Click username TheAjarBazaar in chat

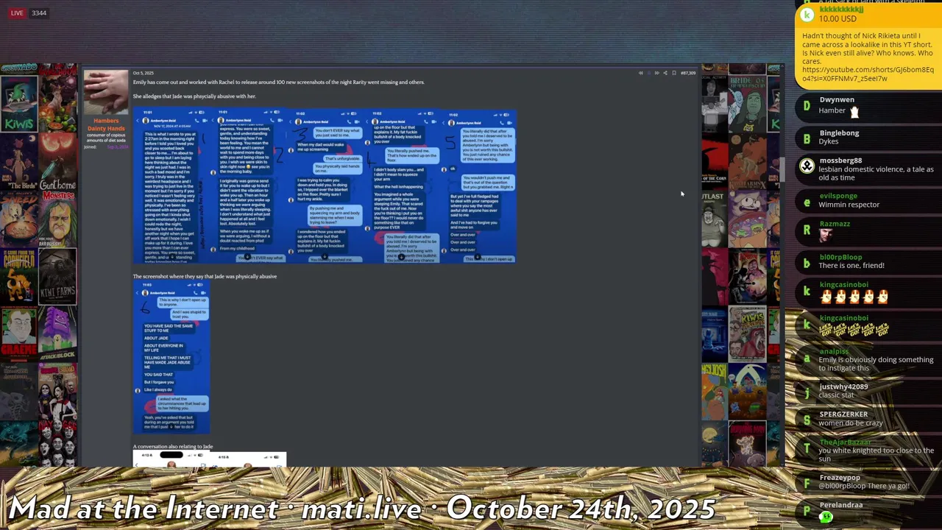845,442
